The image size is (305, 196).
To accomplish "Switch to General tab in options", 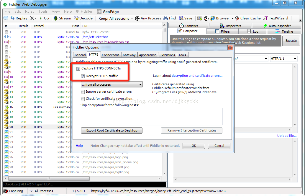I will coord(80,55).
